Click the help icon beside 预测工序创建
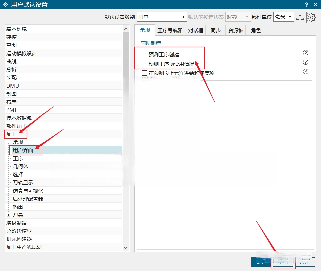The image size is (321, 271). click(305, 53)
